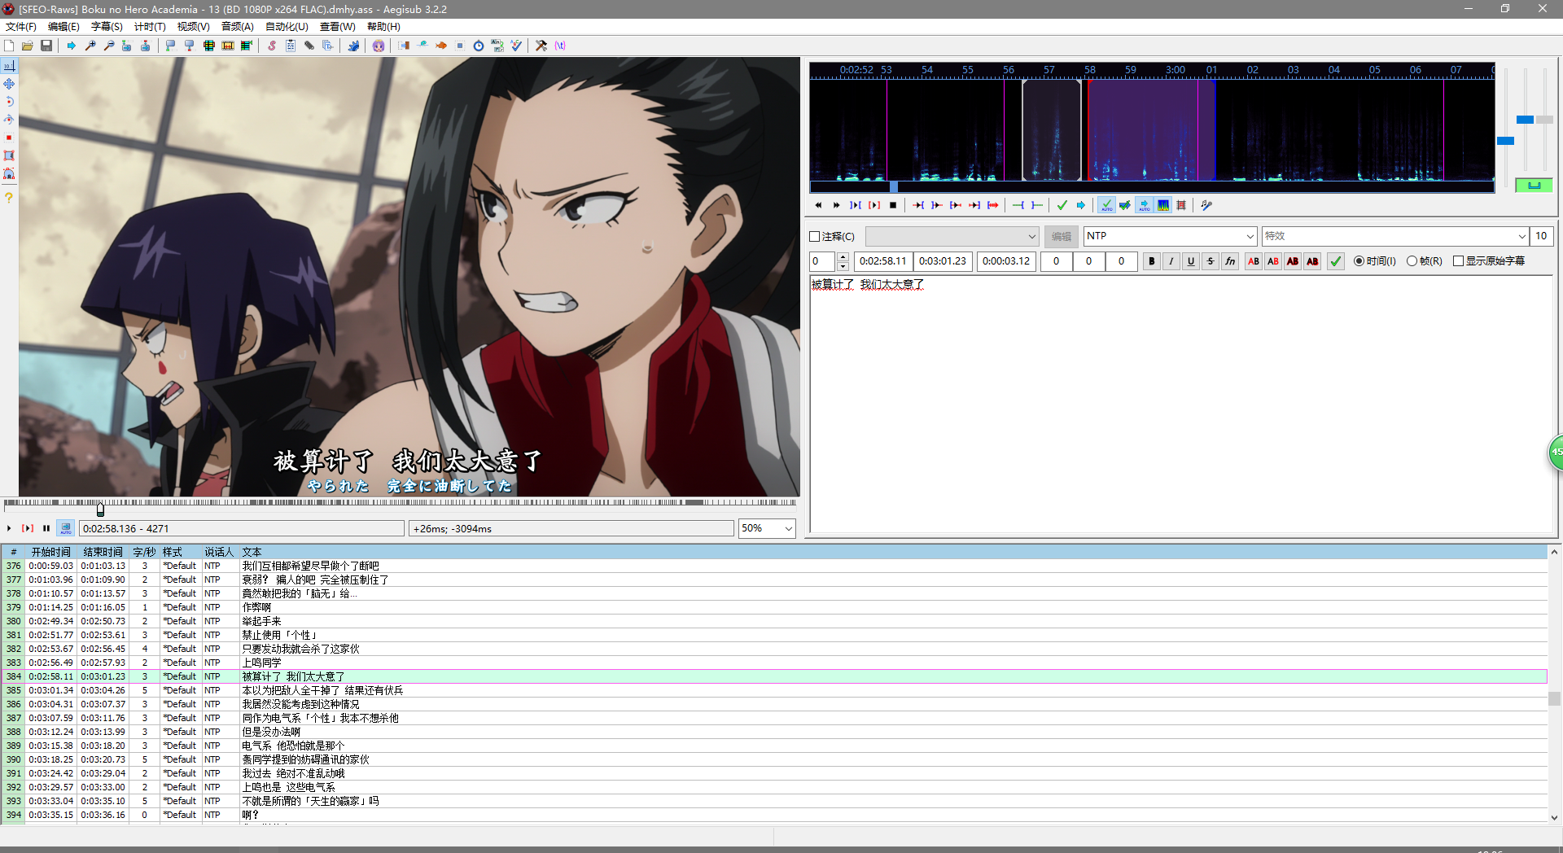Click the Strikeout S formatting button

tap(1211, 261)
